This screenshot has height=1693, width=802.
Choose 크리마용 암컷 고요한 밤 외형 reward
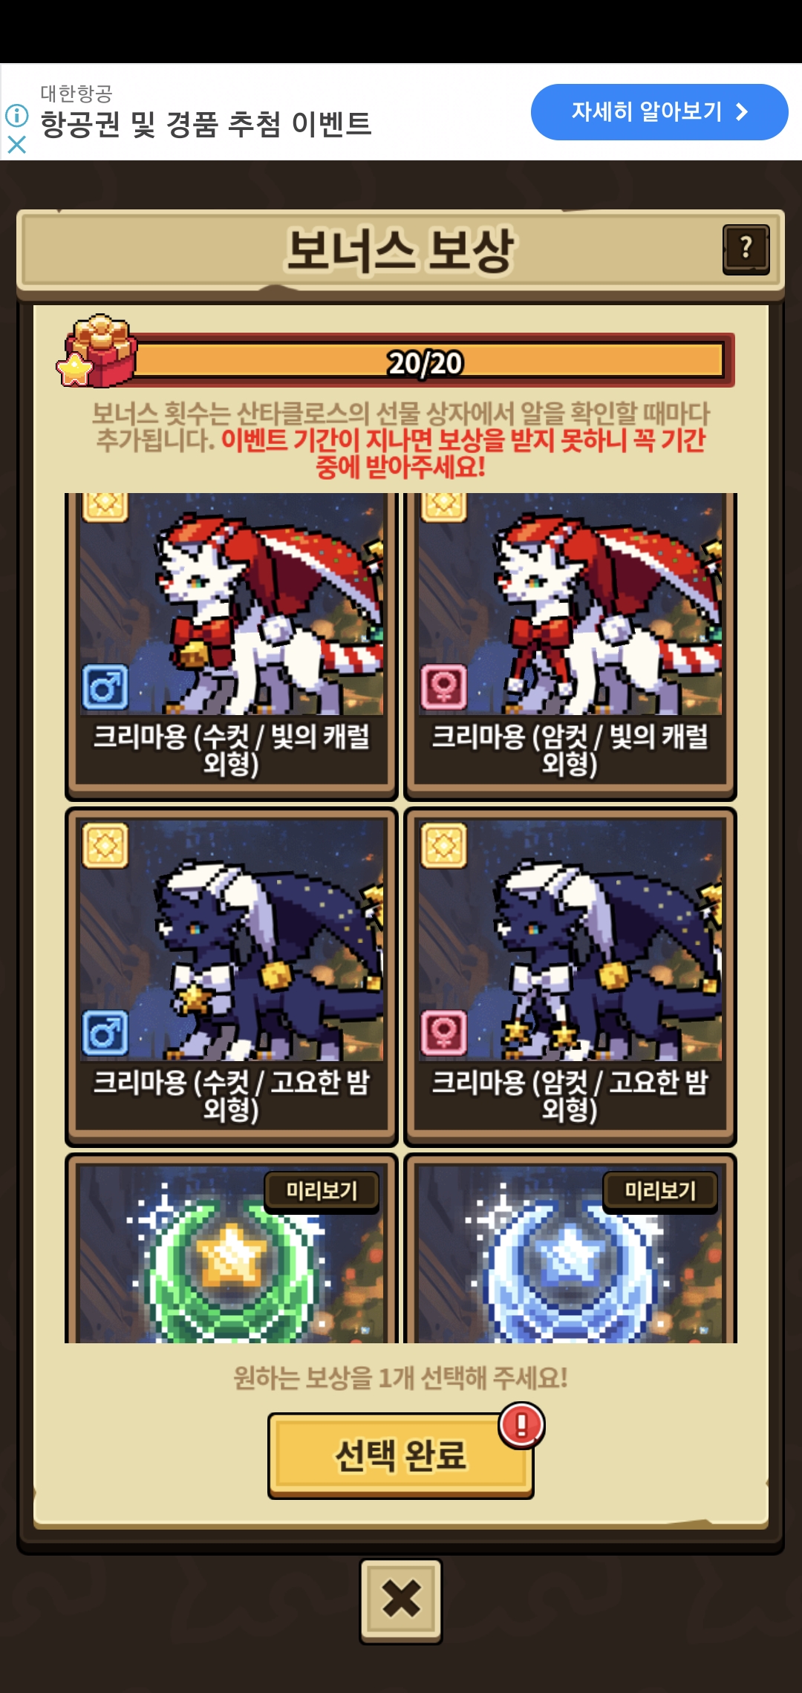click(x=570, y=977)
